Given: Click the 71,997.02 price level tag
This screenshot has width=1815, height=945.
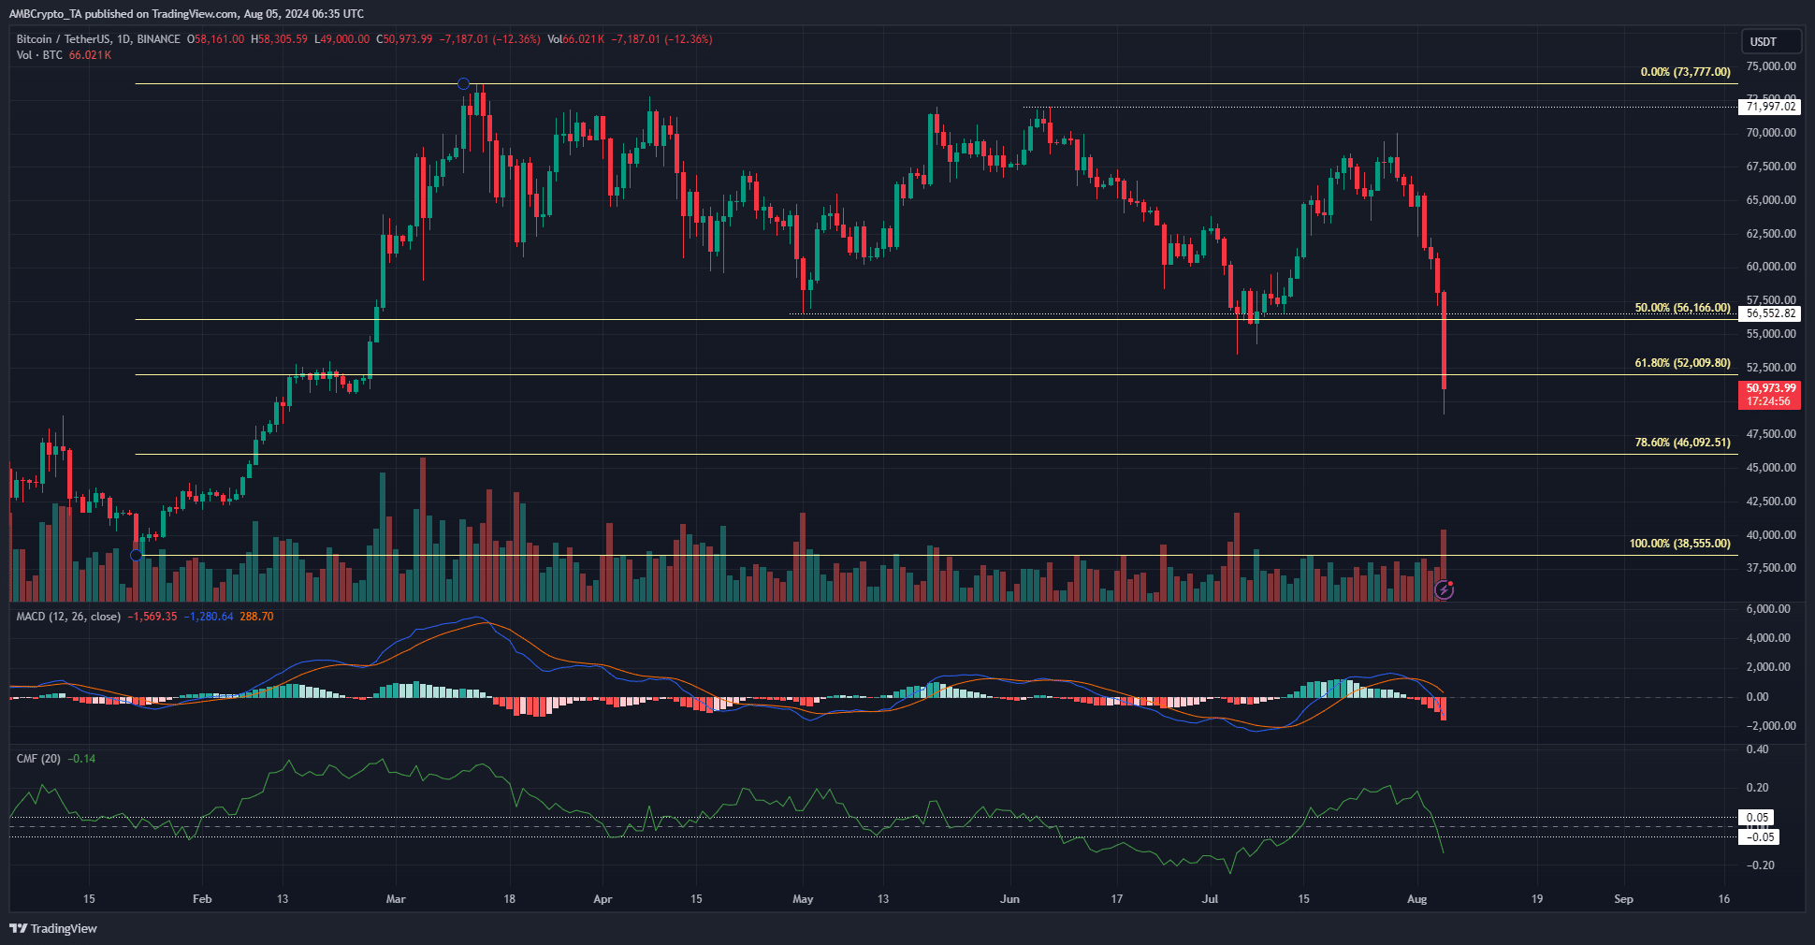Looking at the screenshot, I should pos(1771,107).
